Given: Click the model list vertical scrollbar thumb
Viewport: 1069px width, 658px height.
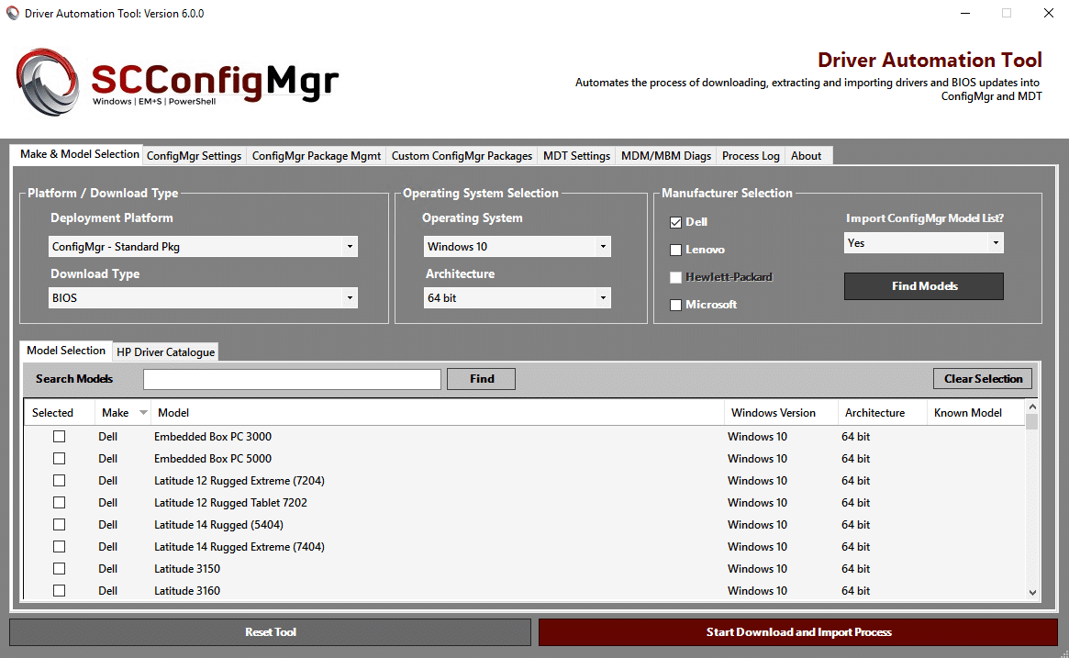Looking at the screenshot, I should point(1032,421).
